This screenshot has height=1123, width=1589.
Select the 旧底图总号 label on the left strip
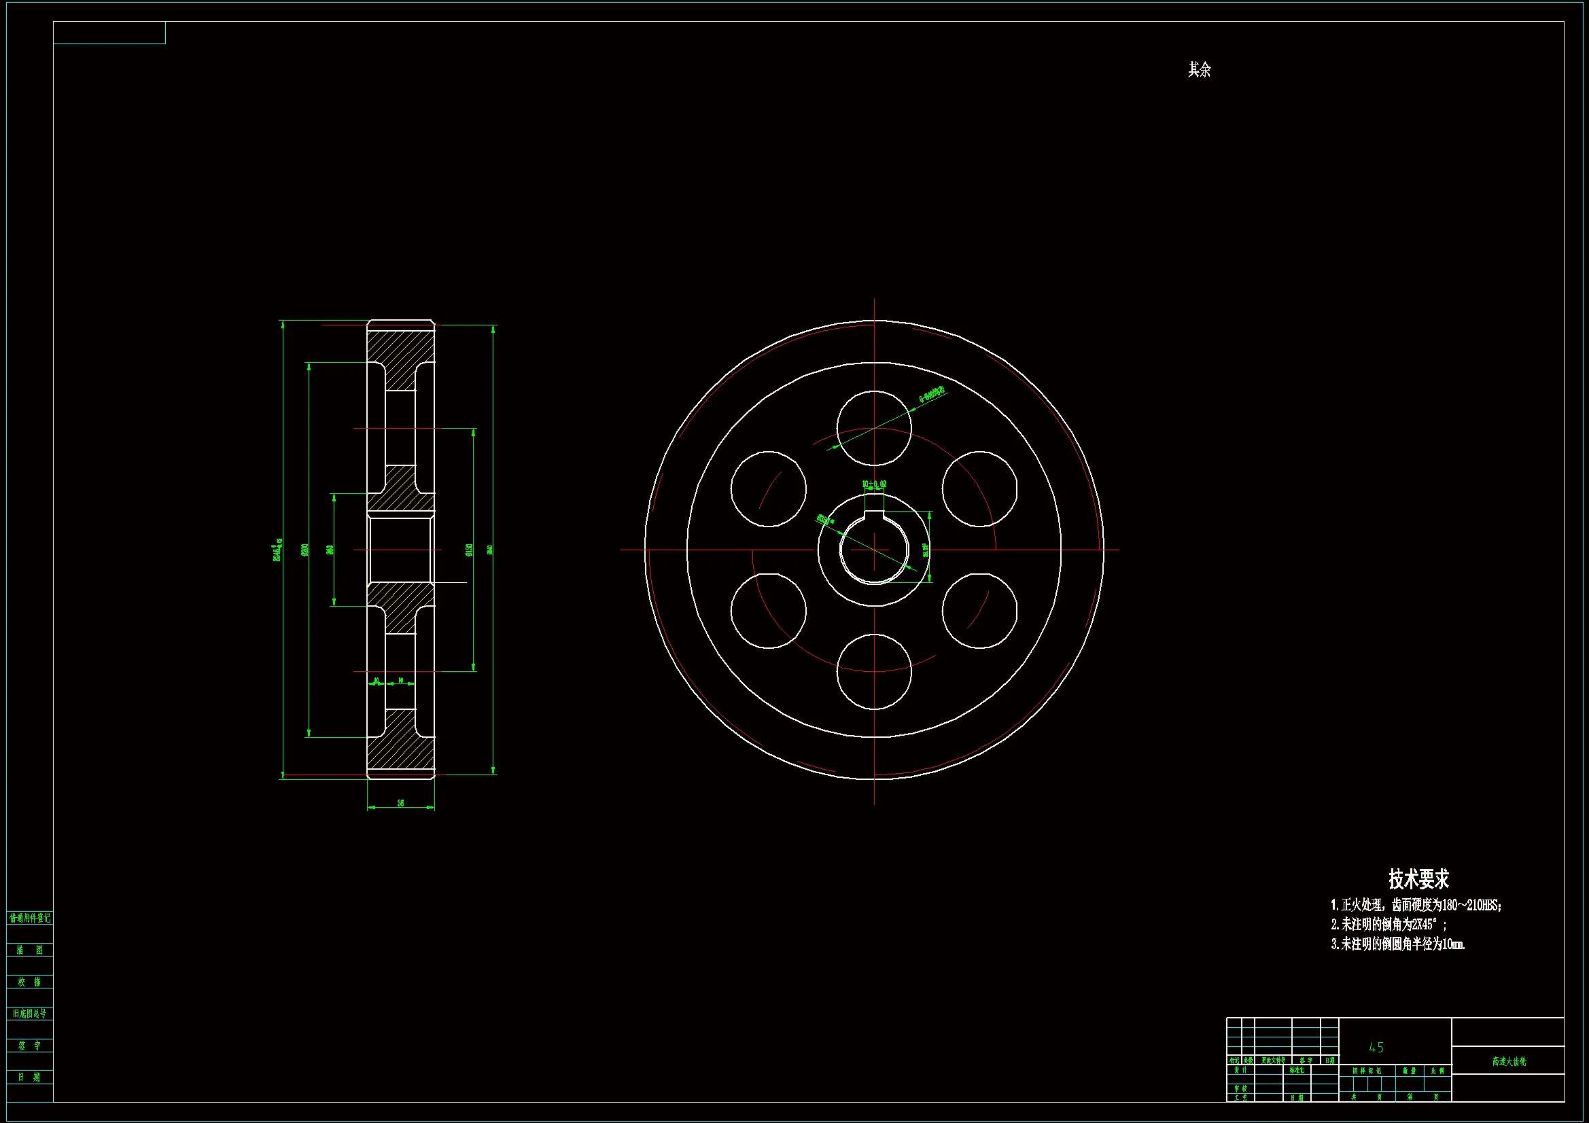point(30,1014)
